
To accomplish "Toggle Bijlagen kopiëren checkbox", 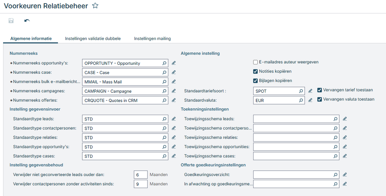I will (x=255, y=81).
